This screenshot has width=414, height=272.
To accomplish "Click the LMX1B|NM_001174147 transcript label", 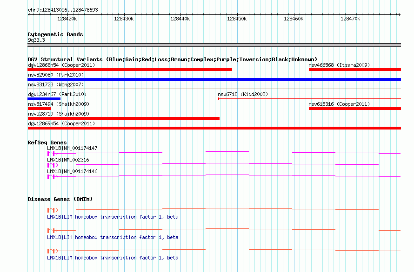I will (x=72, y=148).
